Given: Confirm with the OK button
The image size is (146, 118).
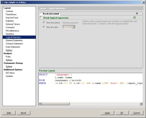Looking at the screenshot, I should pyautogui.click(x=122, y=113).
